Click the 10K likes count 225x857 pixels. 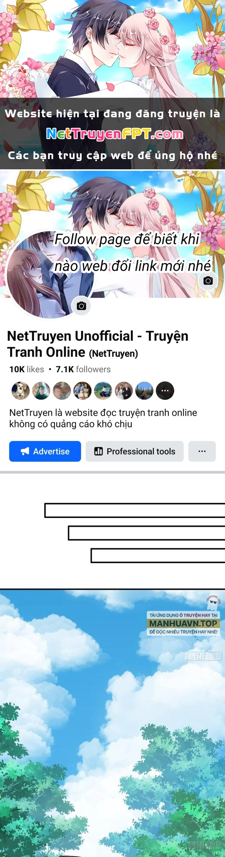[27, 369]
